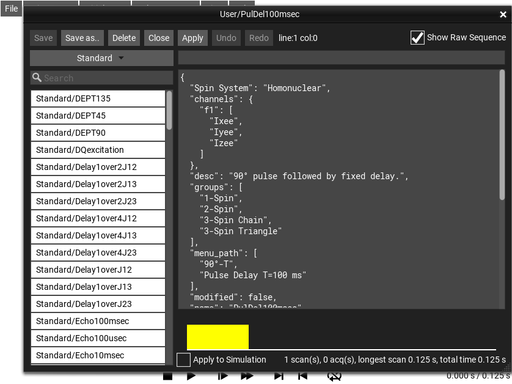Viewport: 512px width, 384px height.
Task: Disable Show Raw Sequence checkbox
Action: tap(417, 38)
